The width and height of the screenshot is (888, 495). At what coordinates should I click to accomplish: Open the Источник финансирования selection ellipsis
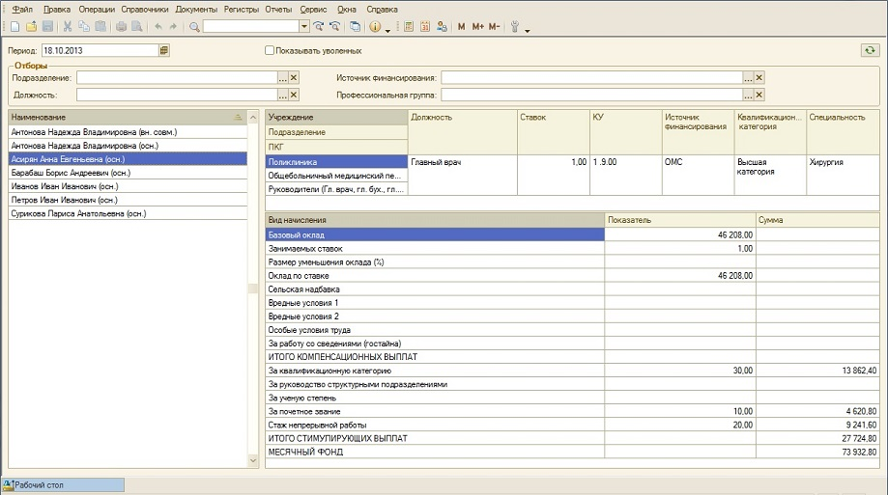(747, 77)
